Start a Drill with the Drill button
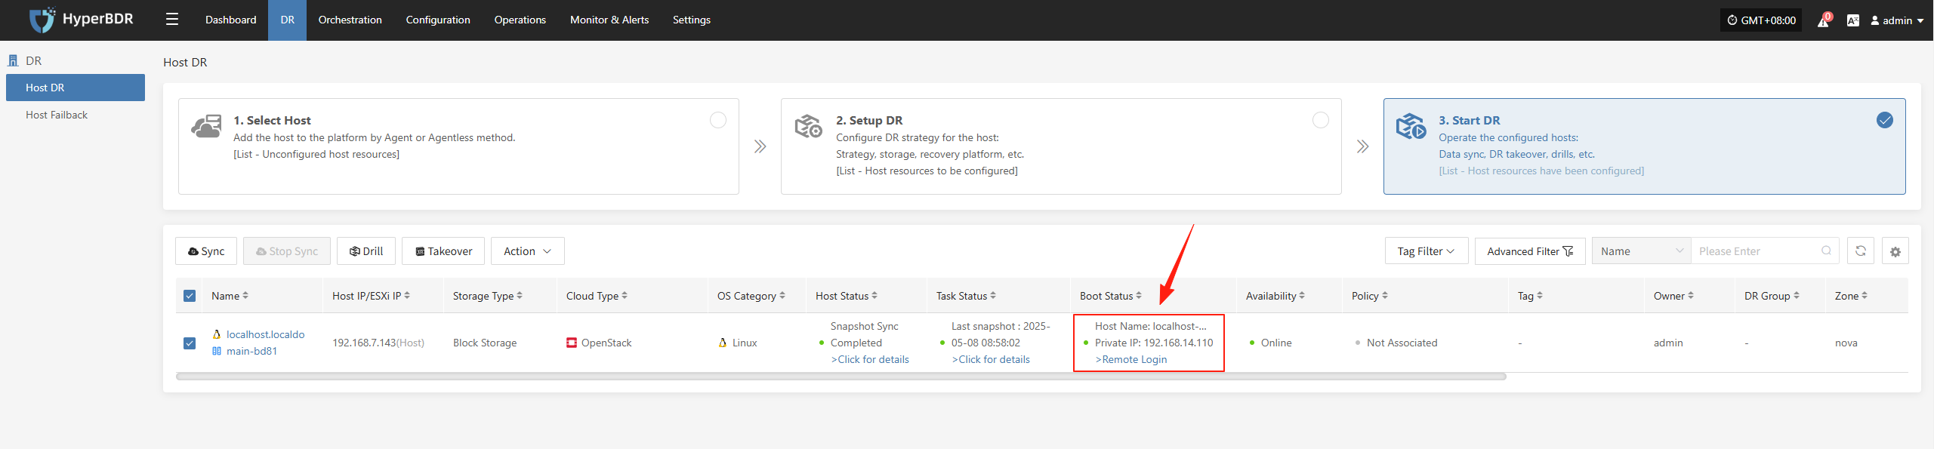Image resolution: width=1934 pixels, height=449 pixels. point(366,251)
